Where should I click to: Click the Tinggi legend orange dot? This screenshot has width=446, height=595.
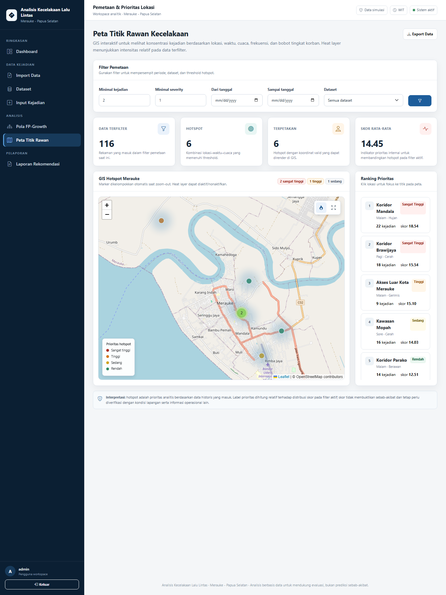(x=107, y=357)
